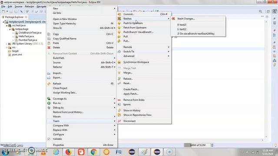
Task: Click the Coverage As icon
Action: [x=49, y=99]
